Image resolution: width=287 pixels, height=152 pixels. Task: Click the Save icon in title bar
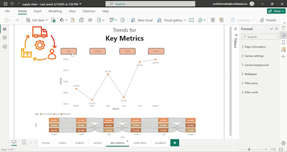click(5, 4)
